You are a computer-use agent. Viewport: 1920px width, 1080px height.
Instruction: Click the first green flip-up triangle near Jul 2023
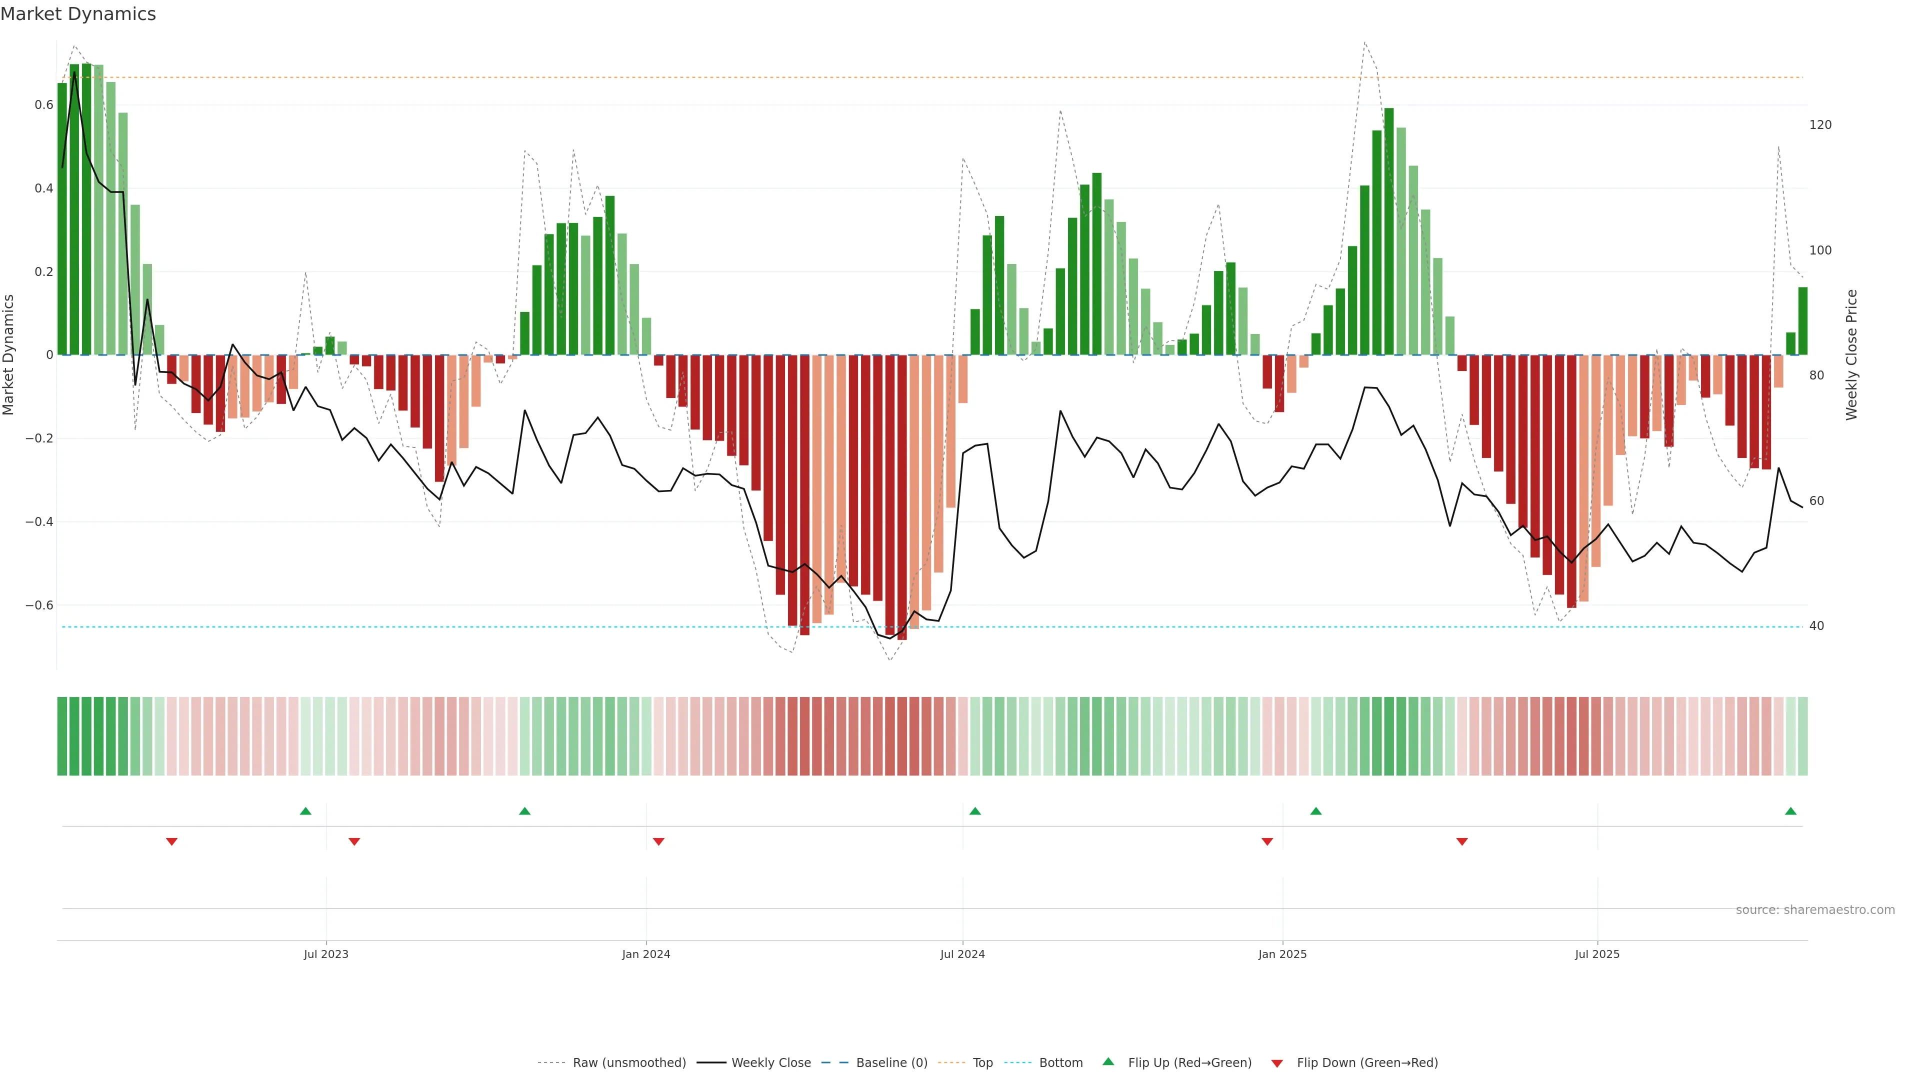(305, 811)
